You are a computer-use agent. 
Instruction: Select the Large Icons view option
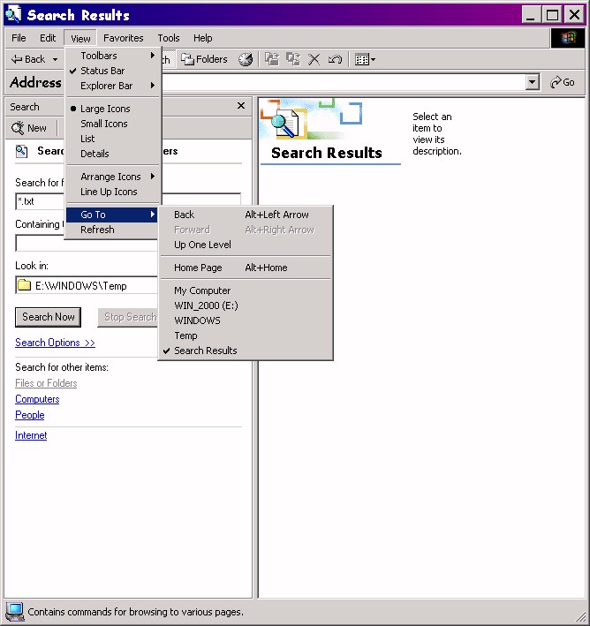click(x=113, y=109)
